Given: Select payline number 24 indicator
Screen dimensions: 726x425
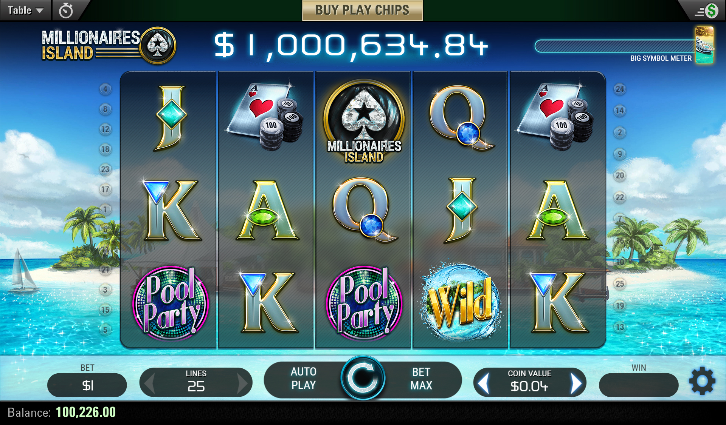Looking at the screenshot, I should click(620, 89).
